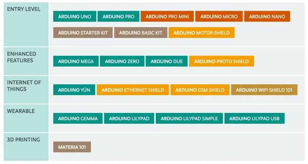Open the Arduino Ethernet Shield
308x164 pixels.
(133, 90)
